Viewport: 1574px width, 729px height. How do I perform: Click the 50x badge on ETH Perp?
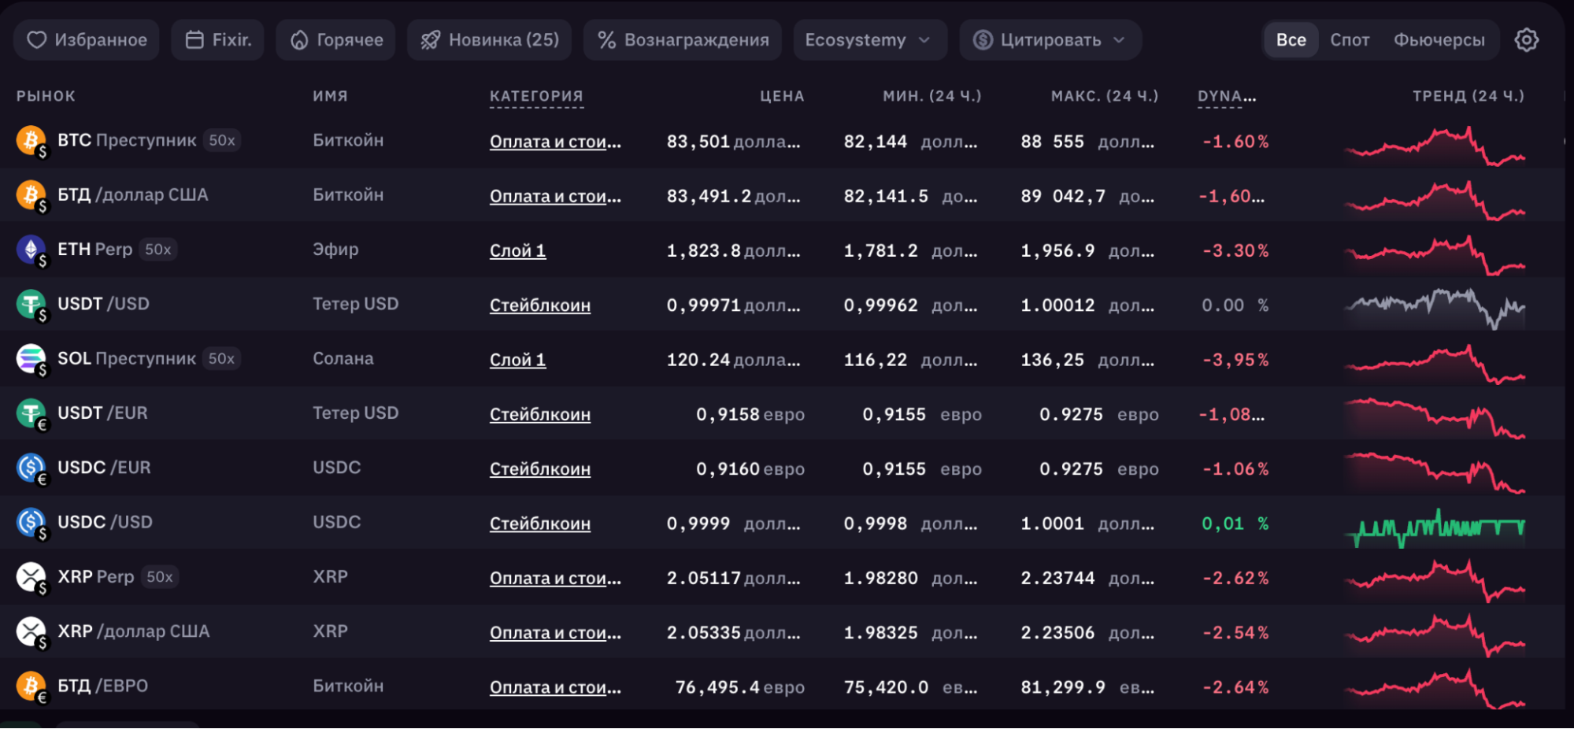pyautogui.click(x=157, y=250)
